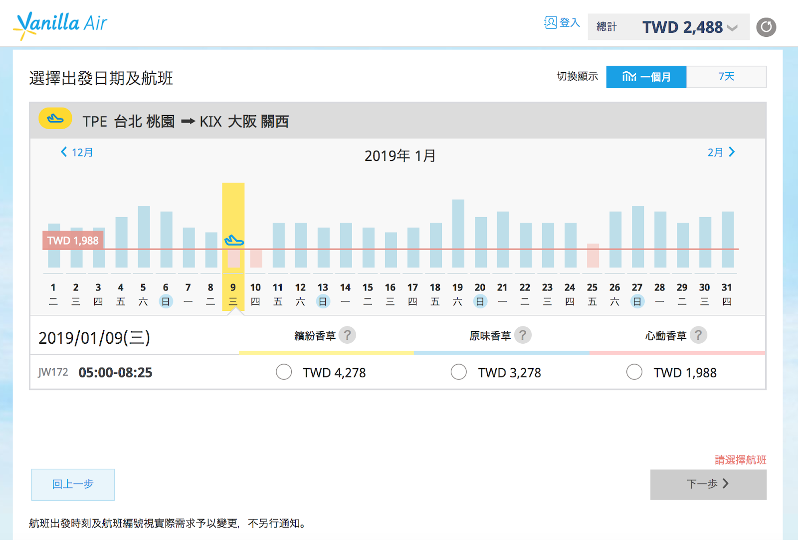The width and height of the screenshot is (798, 540).
Task: Select January 19 tallest price bar
Action: 458,234
